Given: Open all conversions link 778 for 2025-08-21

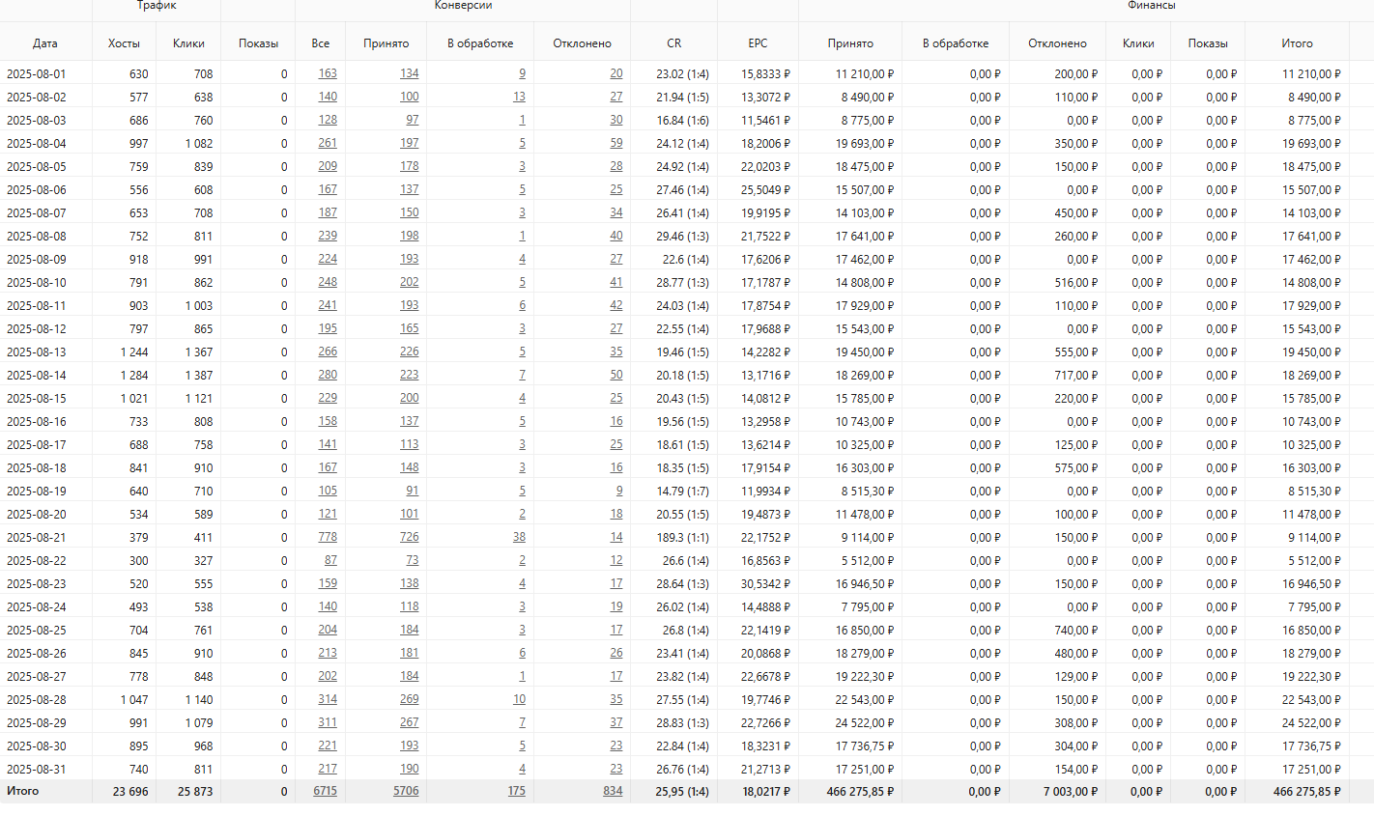Looking at the screenshot, I should click(x=328, y=537).
